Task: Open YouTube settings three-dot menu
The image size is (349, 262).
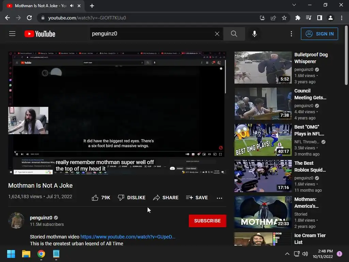Action: (x=291, y=34)
